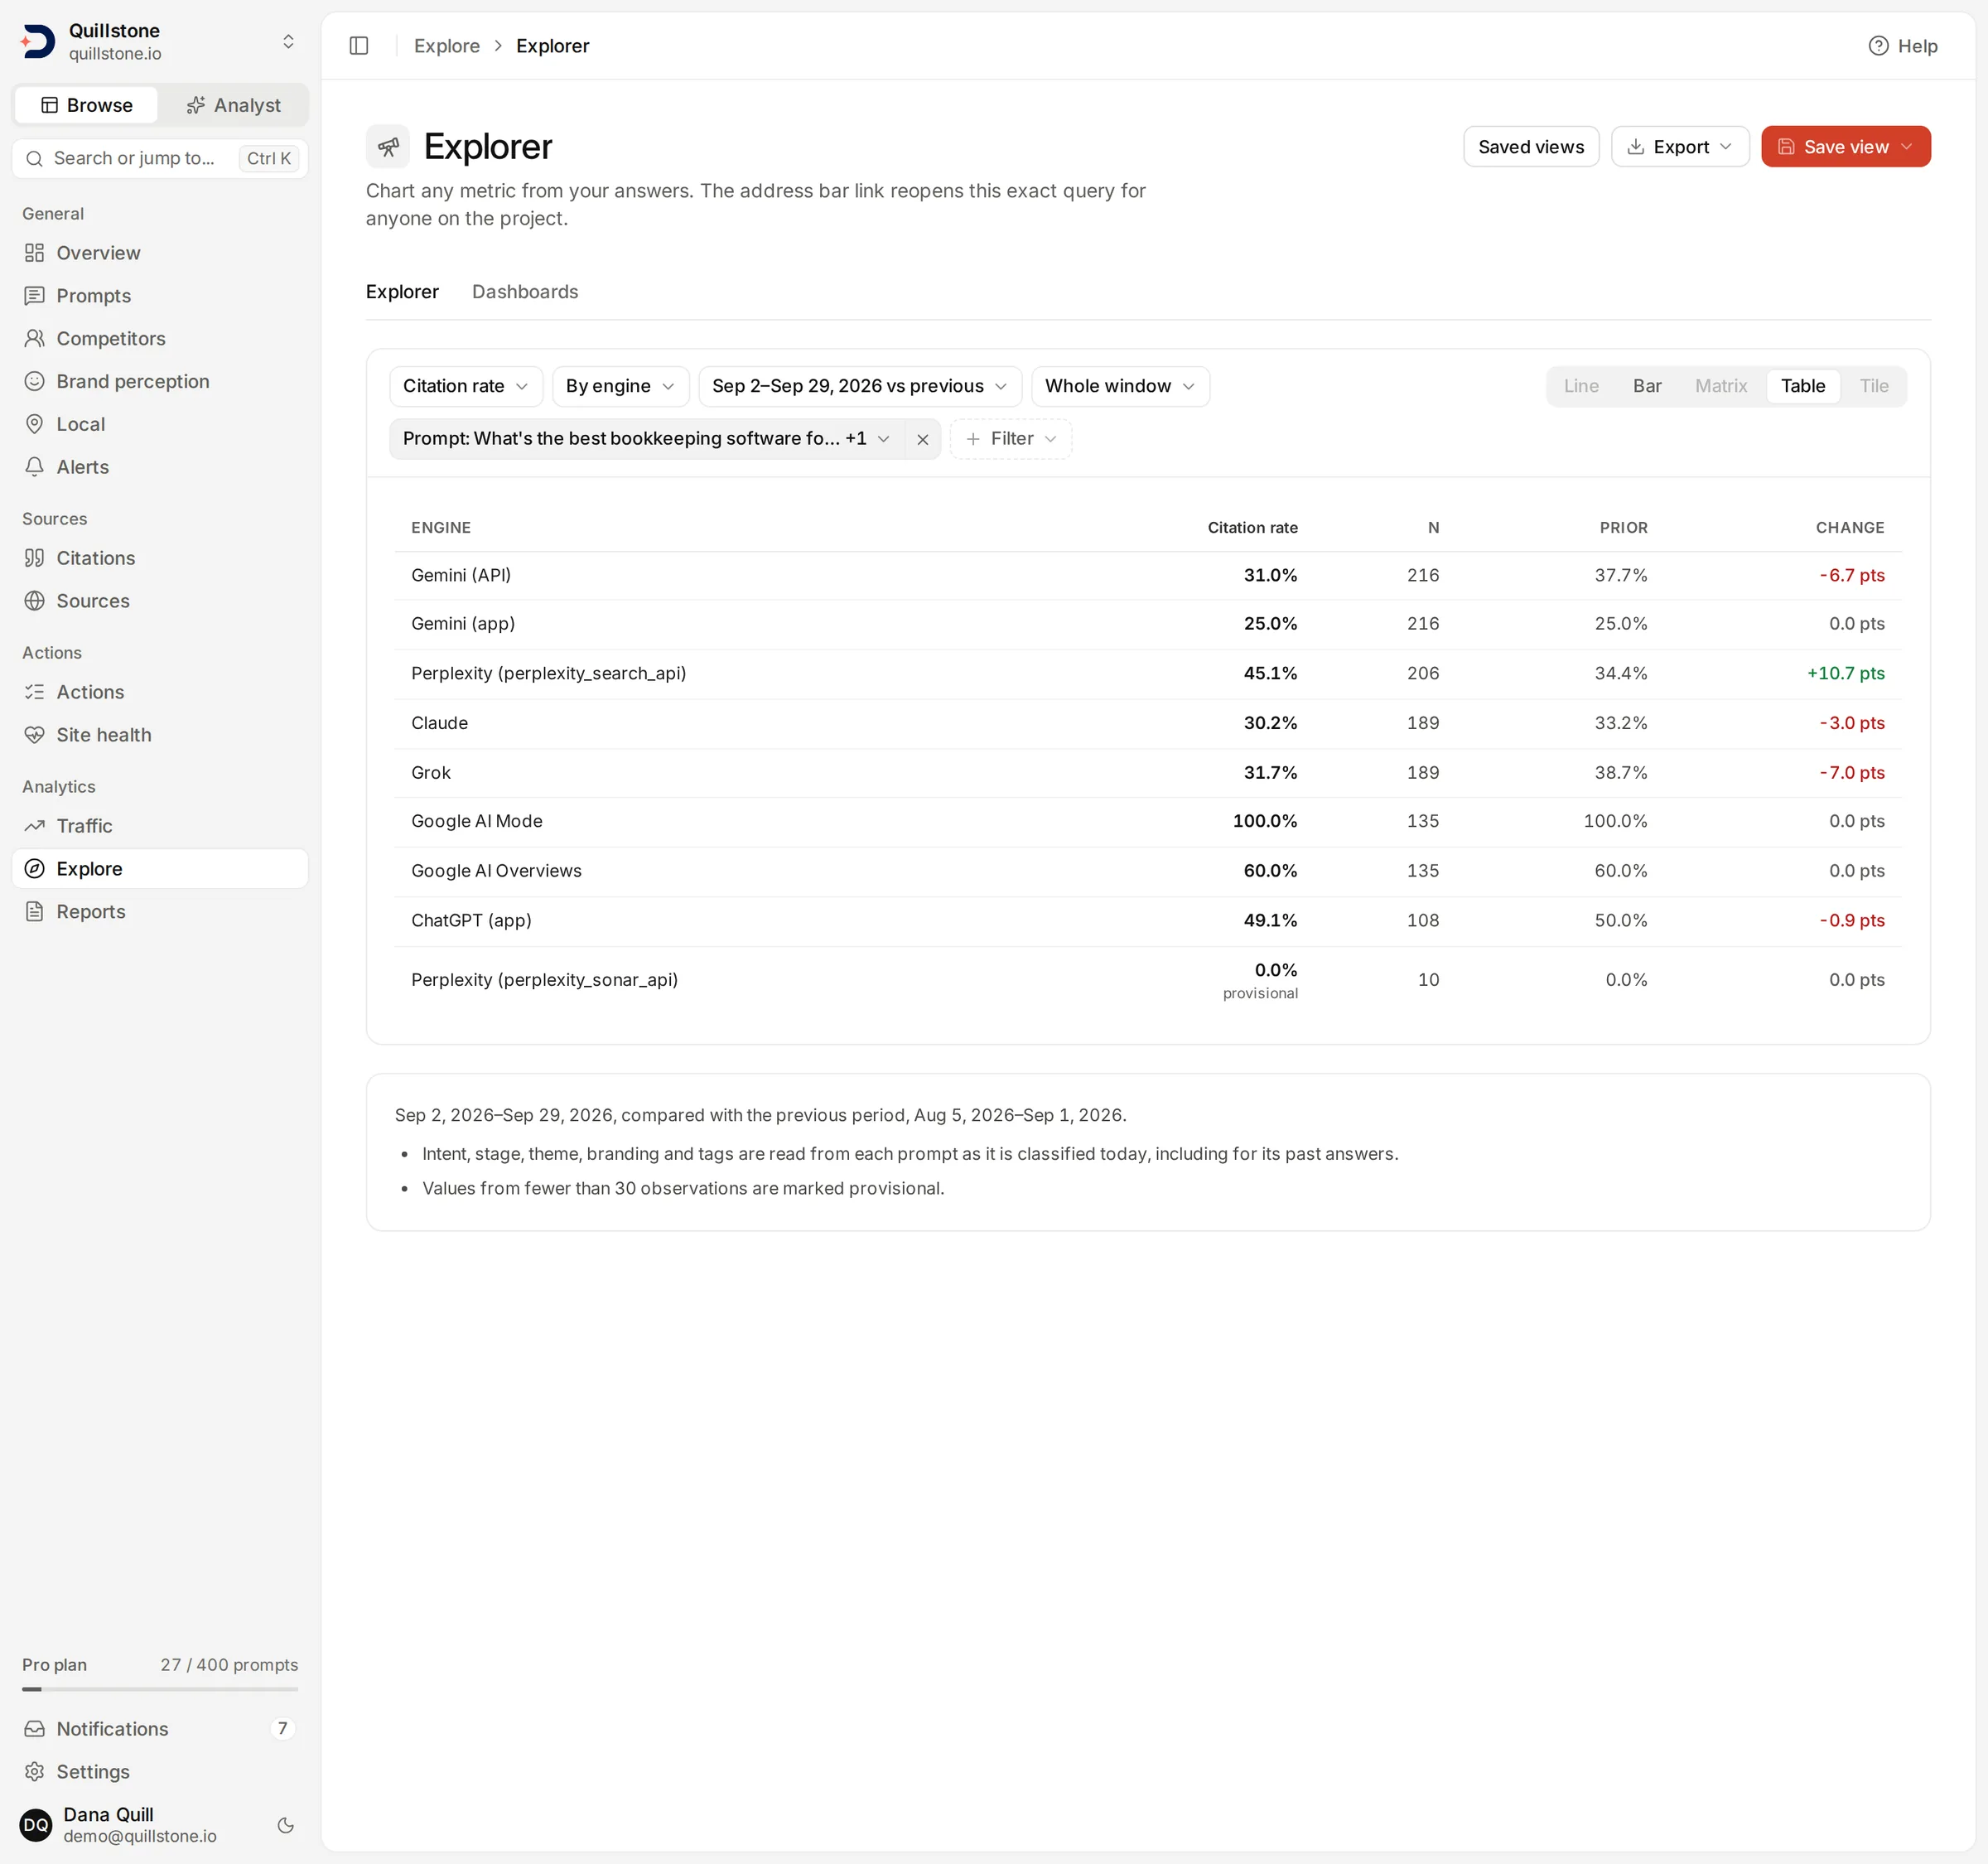The width and height of the screenshot is (1988, 1864).
Task: Click the Sources globe icon
Action: pos(35,601)
